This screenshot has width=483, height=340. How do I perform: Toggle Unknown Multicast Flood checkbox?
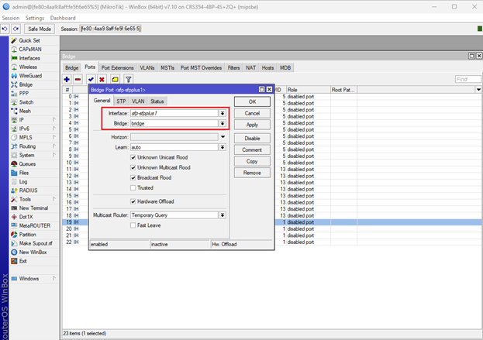coord(133,168)
